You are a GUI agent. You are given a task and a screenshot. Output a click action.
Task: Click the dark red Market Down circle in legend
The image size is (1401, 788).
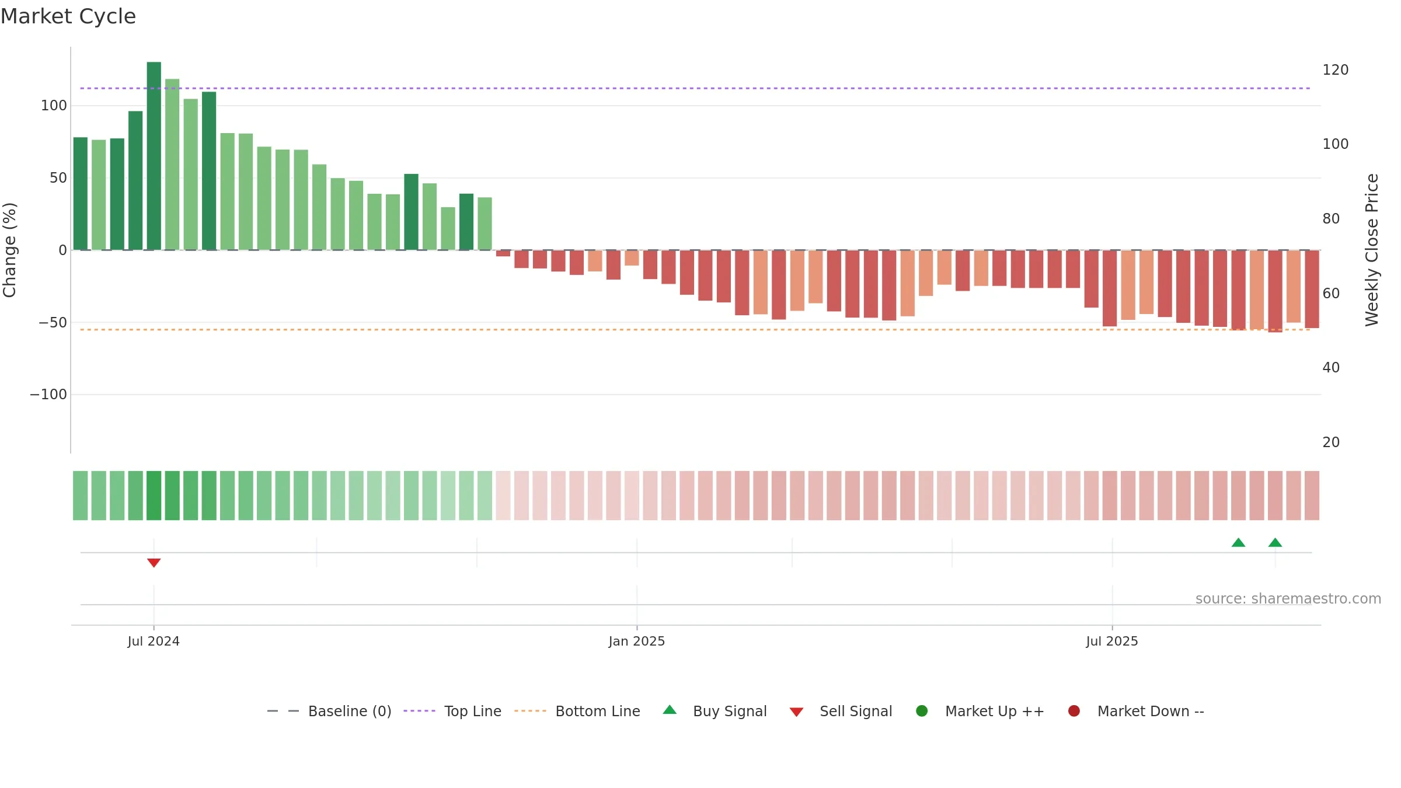(1074, 711)
